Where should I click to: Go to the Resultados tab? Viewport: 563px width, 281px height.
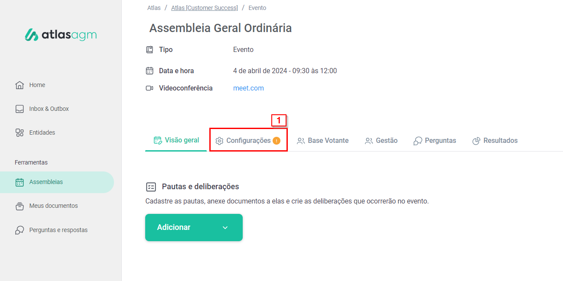[495, 141]
